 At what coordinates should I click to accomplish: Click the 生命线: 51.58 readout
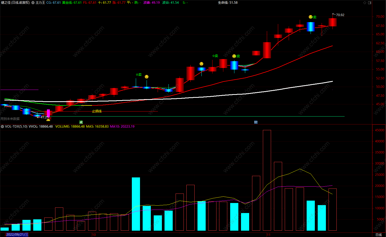(228, 3)
